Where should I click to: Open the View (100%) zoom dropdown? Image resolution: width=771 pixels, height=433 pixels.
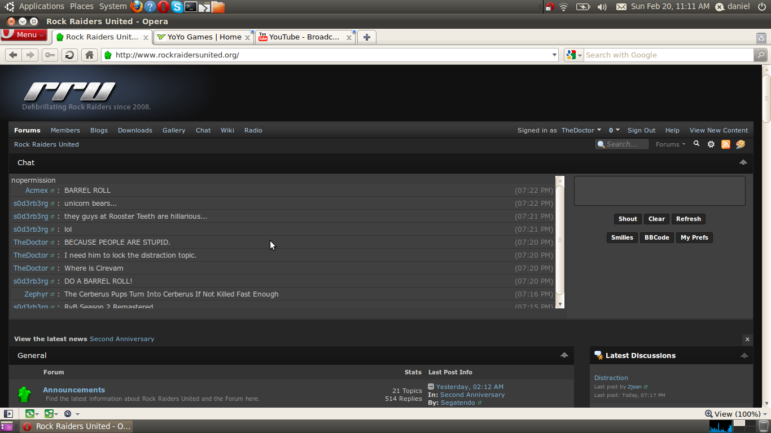click(736, 414)
